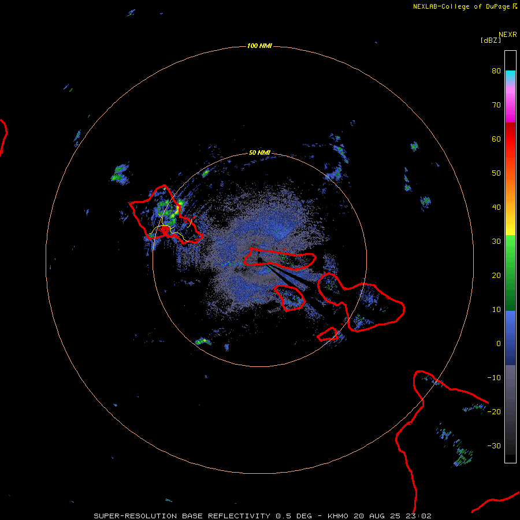Screen dimensions: 520x520
Task: Click the 50 dBZ scale value
Action: click(496, 173)
